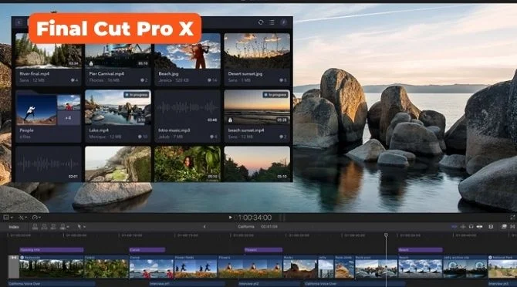Select the Rock climb clip in the timeline
This screenshot has width=517, height=287.
[344, 267]
